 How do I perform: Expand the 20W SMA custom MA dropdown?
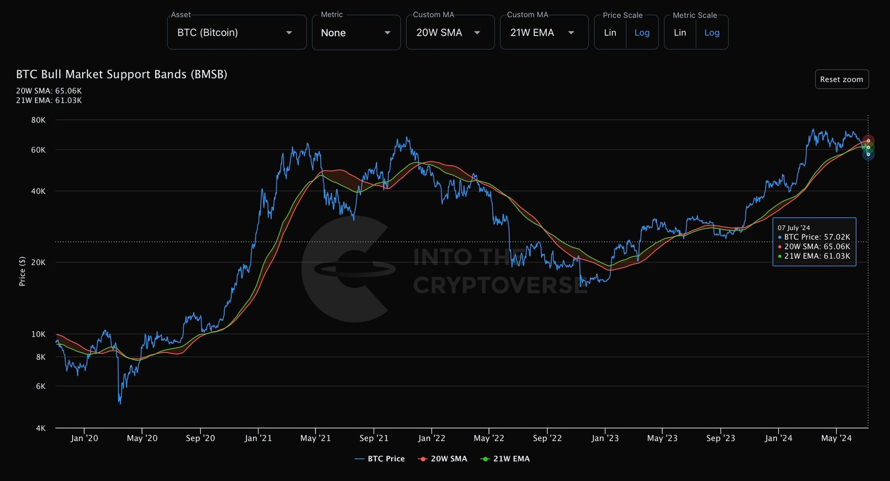tap(450, 33)
